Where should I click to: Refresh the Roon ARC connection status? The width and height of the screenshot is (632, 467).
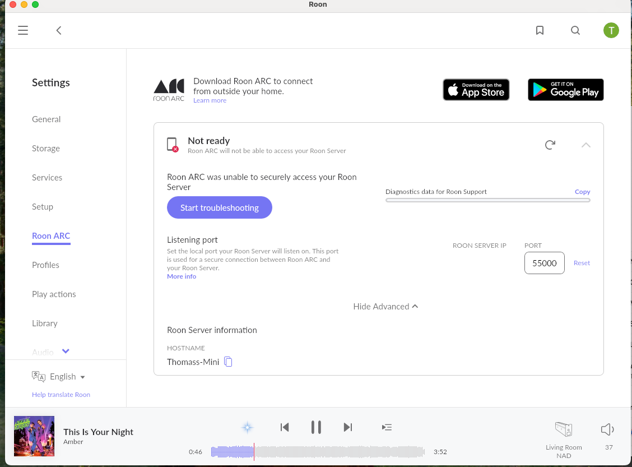550,145
